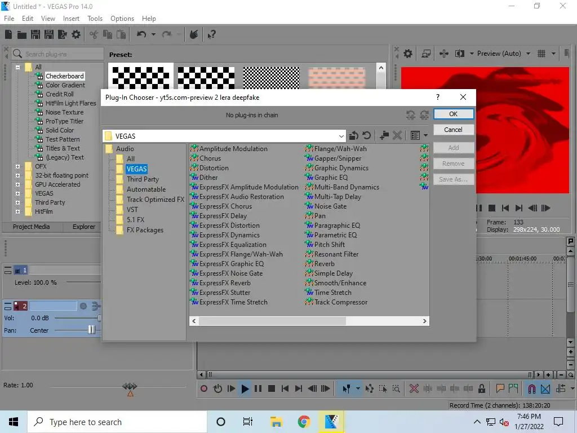Select the Track Compressor plug-in
Viewport: 577px width, 433px height.
point(341,302)
